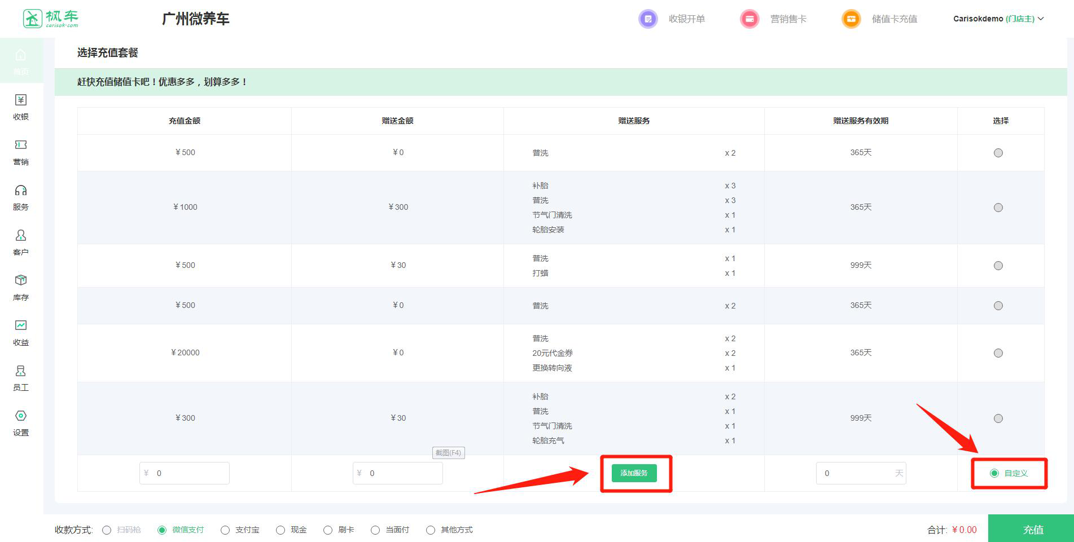This screenshot has width=1074, height=542.
Task: Select the 自定义 custom package radio
Action: pos(994,473)
